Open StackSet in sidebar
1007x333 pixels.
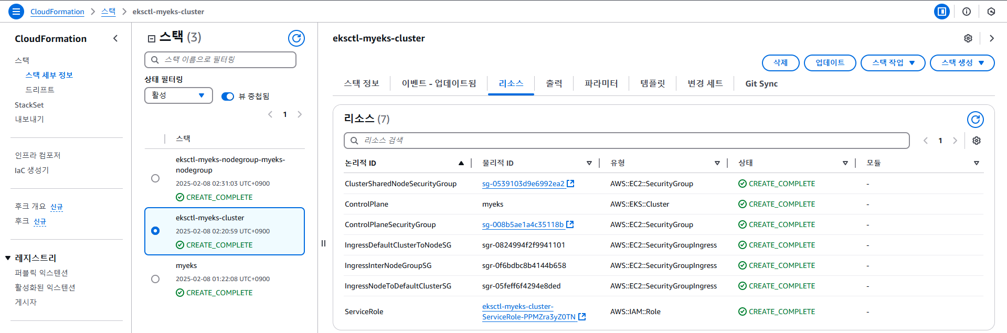29,105
